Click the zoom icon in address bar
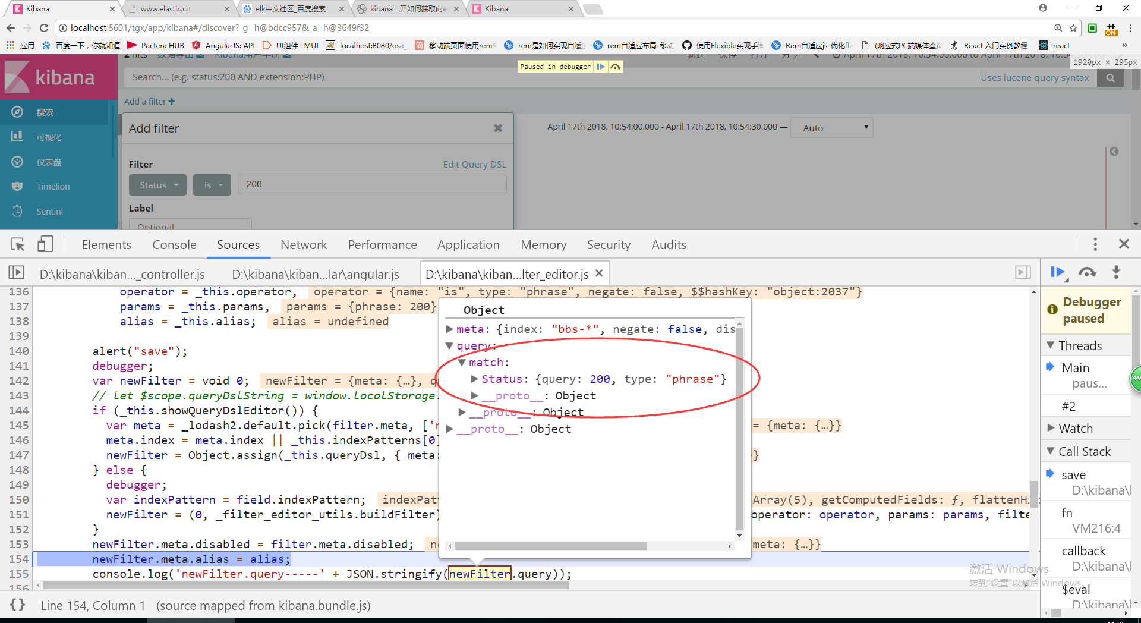Image resolution: width=1141 pixels, height=623 pixels. [x=1058, y=28]
